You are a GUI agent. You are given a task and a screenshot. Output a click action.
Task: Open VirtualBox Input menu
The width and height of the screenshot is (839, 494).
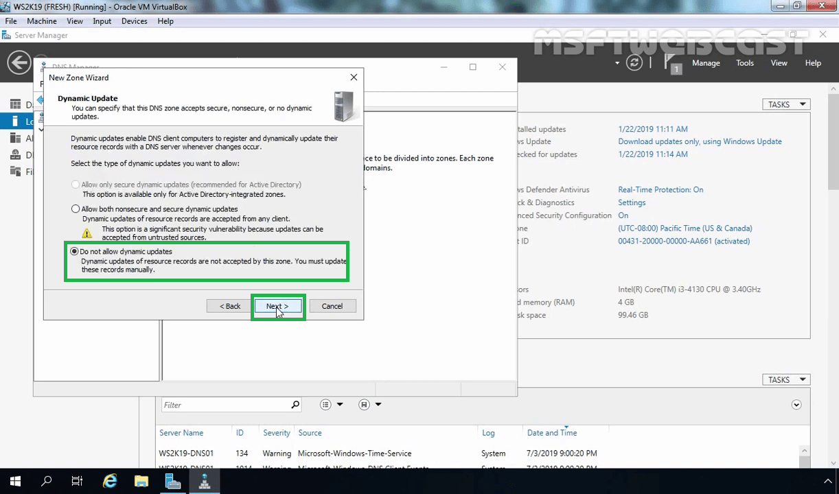[102, 21]
